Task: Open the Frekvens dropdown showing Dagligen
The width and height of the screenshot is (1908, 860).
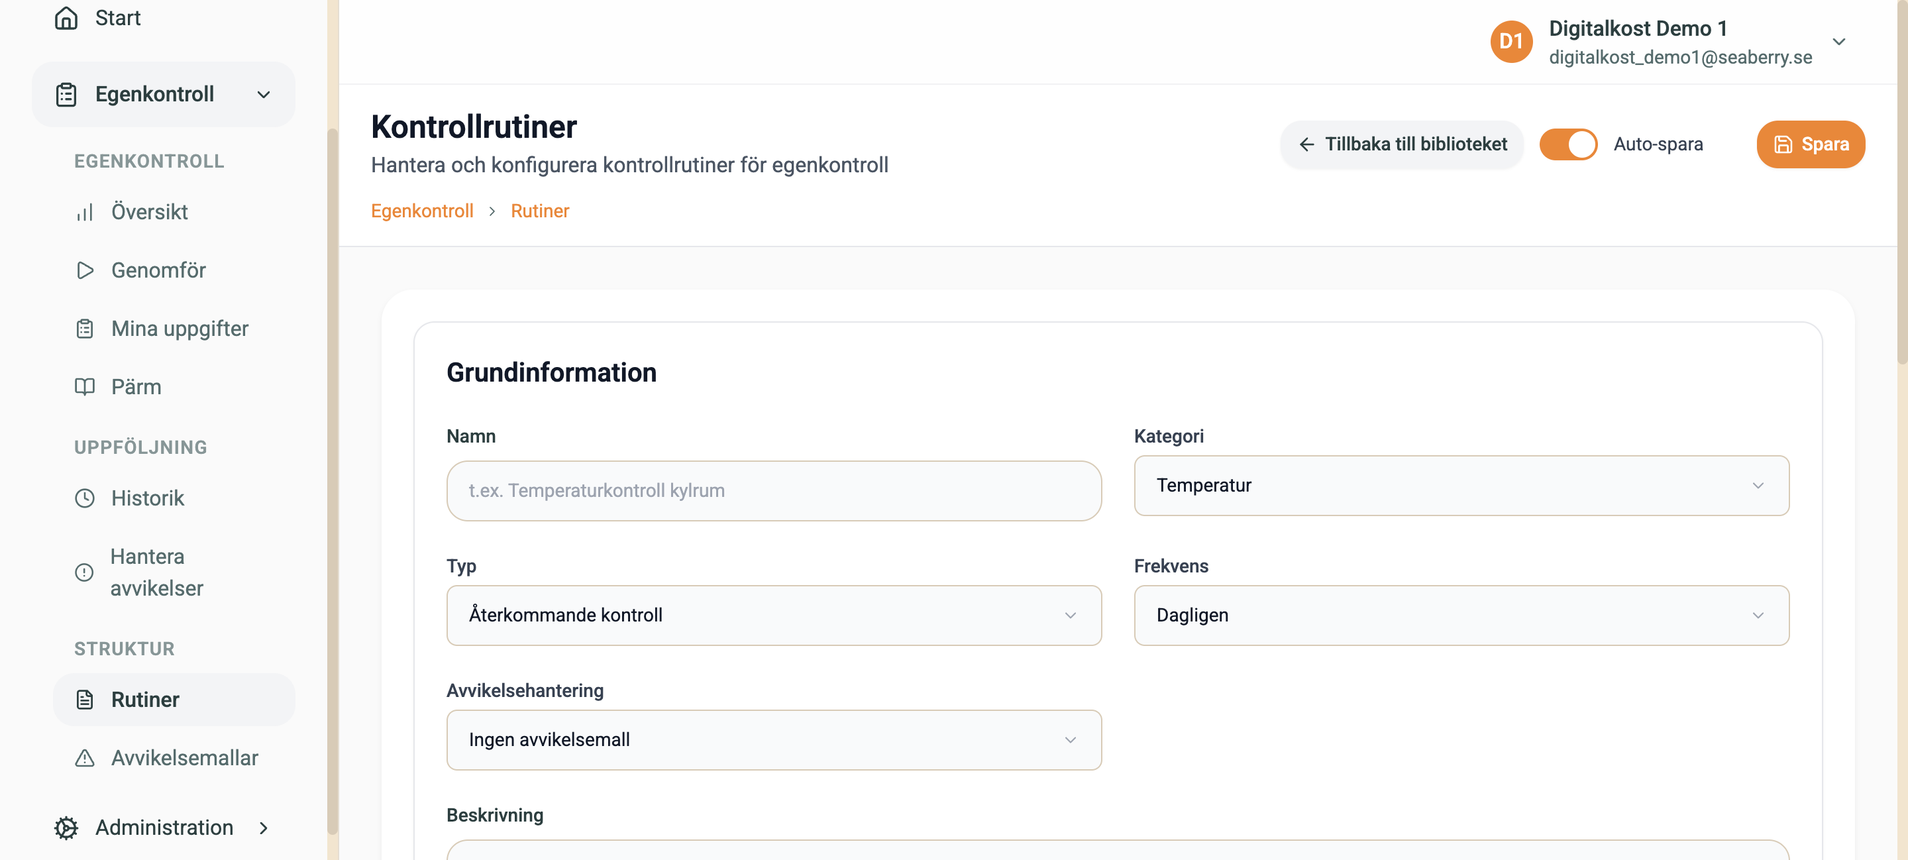Action: [x=1461, y=615]
